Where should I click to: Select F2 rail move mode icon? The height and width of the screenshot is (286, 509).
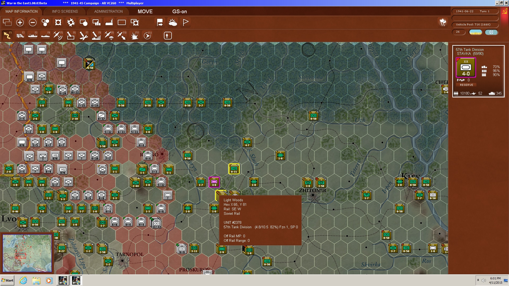20,35
